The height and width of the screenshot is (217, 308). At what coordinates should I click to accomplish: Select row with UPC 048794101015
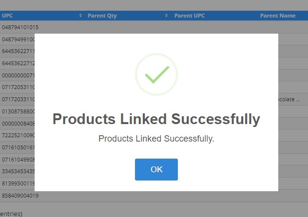(154, 27)
